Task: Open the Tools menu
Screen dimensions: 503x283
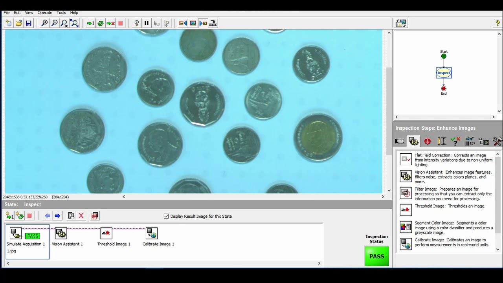Action: click(61, 13)
